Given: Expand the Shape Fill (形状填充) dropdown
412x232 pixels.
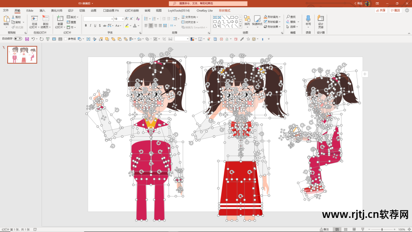Looking at the screenshot, I should pos(280,17).
